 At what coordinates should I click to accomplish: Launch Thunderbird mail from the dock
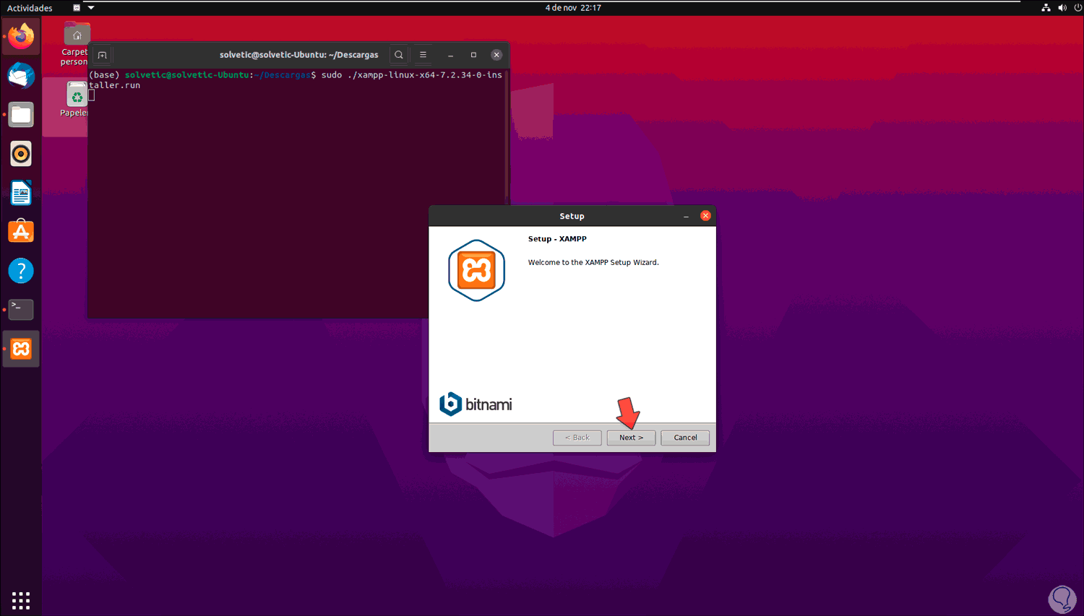(21, 76)
